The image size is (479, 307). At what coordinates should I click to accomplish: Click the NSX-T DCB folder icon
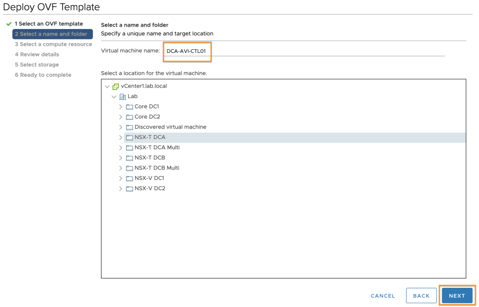(130, 158)
